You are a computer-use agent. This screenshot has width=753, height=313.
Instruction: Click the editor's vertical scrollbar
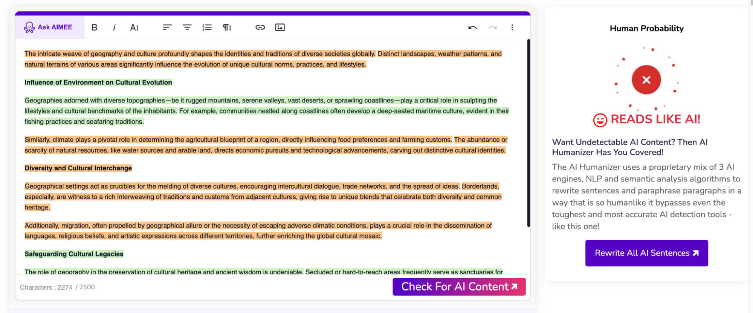pyautogui.click(x=528, y=132)
